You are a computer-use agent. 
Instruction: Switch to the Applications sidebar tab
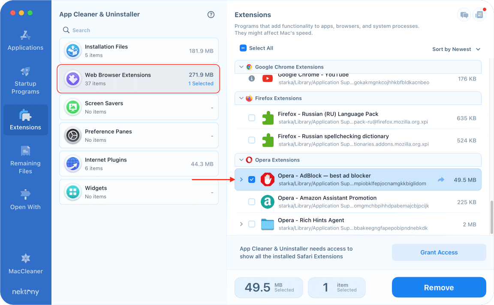(26, 40)
